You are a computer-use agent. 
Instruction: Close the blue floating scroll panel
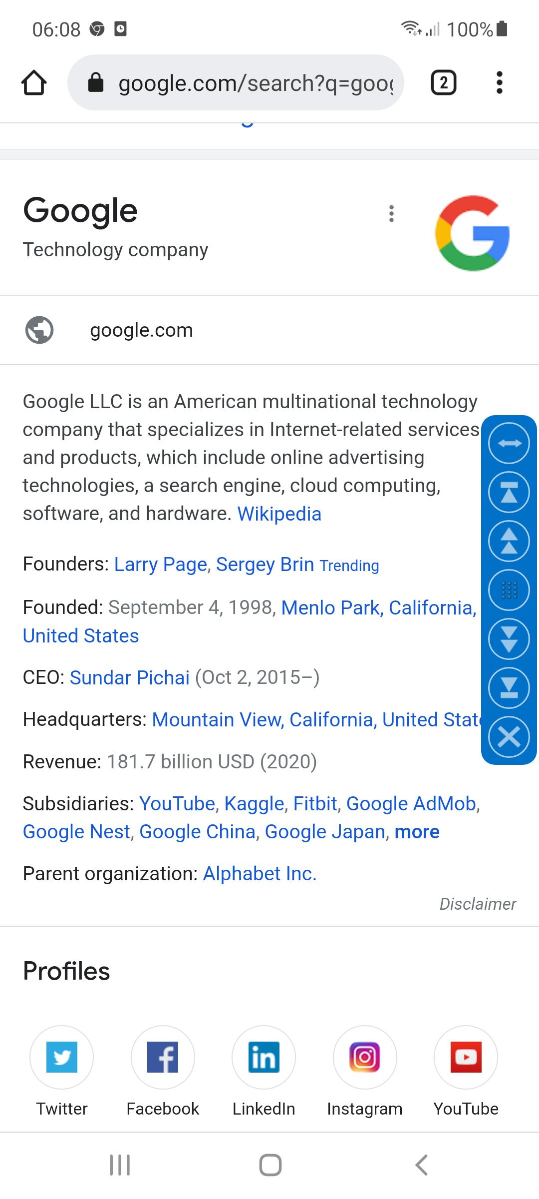click(509, 737)
